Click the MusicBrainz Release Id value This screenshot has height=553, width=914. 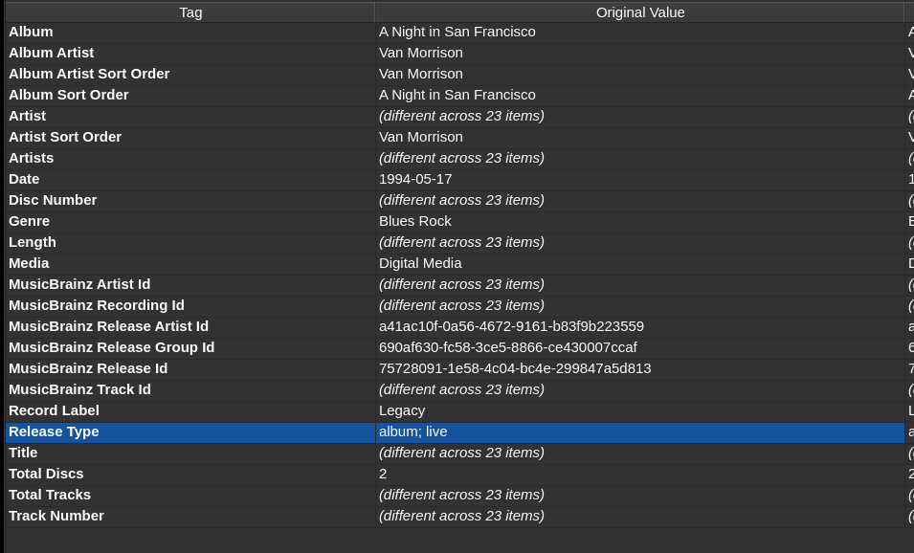click(x=515, y=368)
